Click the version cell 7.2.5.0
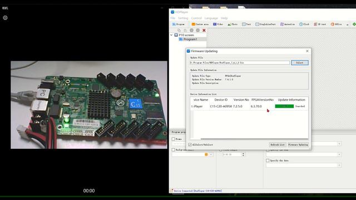Viewport: 356px width, 200px height. [238, 106]
